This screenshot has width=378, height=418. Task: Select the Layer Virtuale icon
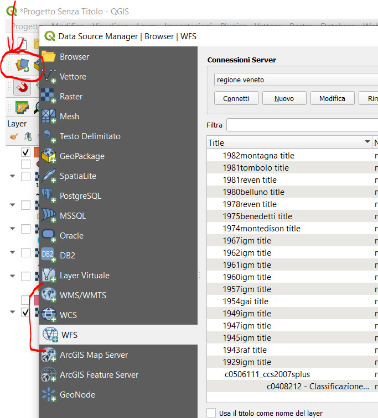(49, 275)
